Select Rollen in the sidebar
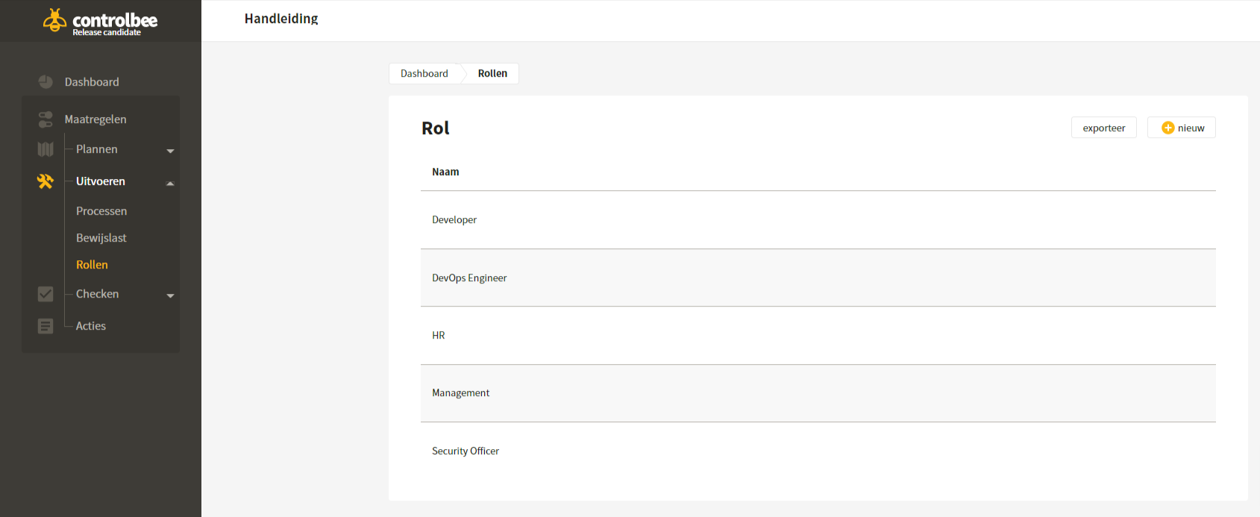This screenshot has height=517, width=1260. pyautogui.click(x=92, y=265)
